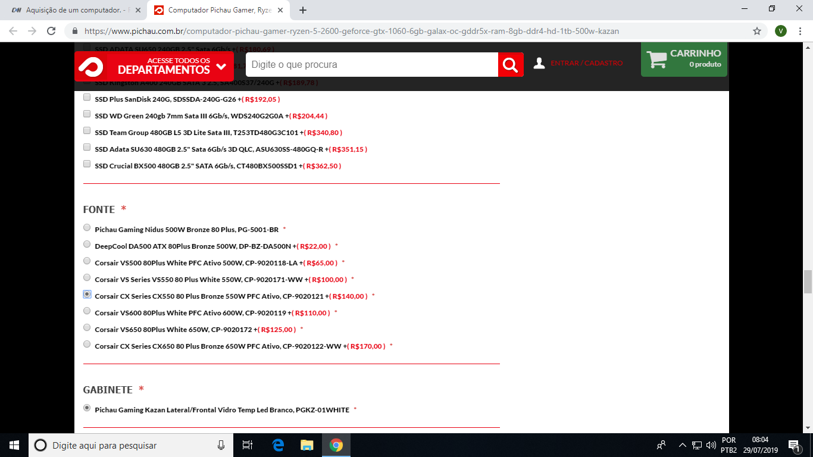The height and width of the screenshot is (457, 813).
Task: Select Corsair VS600 600W power supply
Action: click(x=87, y=311)
